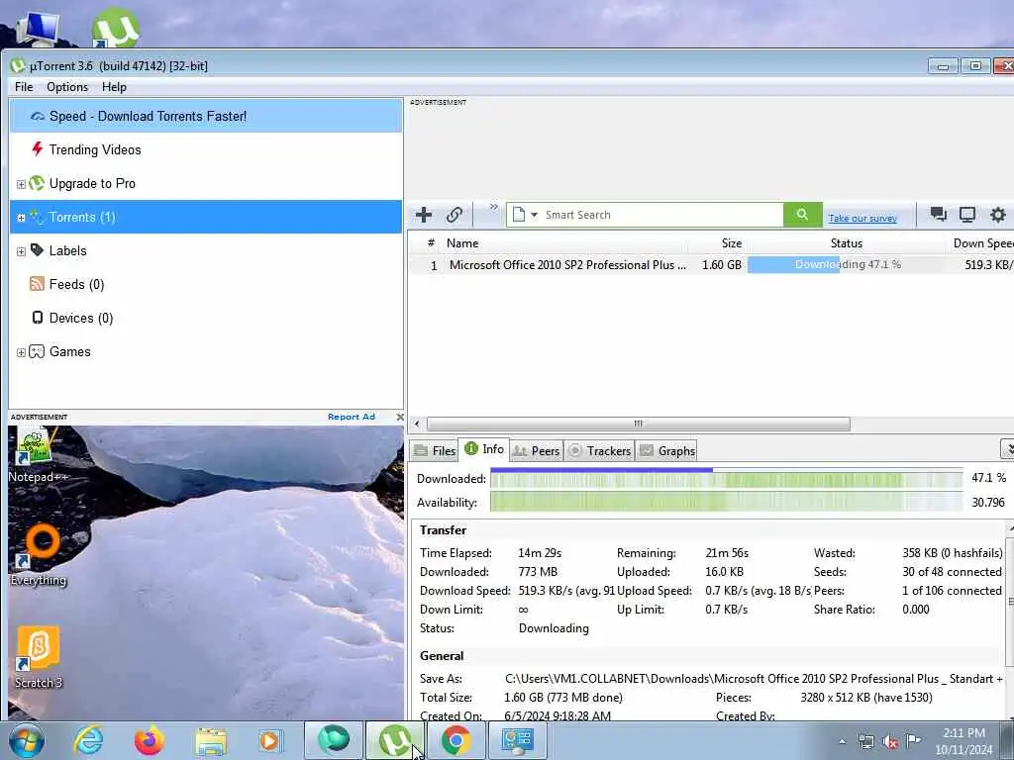
Task: Click the Availability bar
Action: pos(726,502)
